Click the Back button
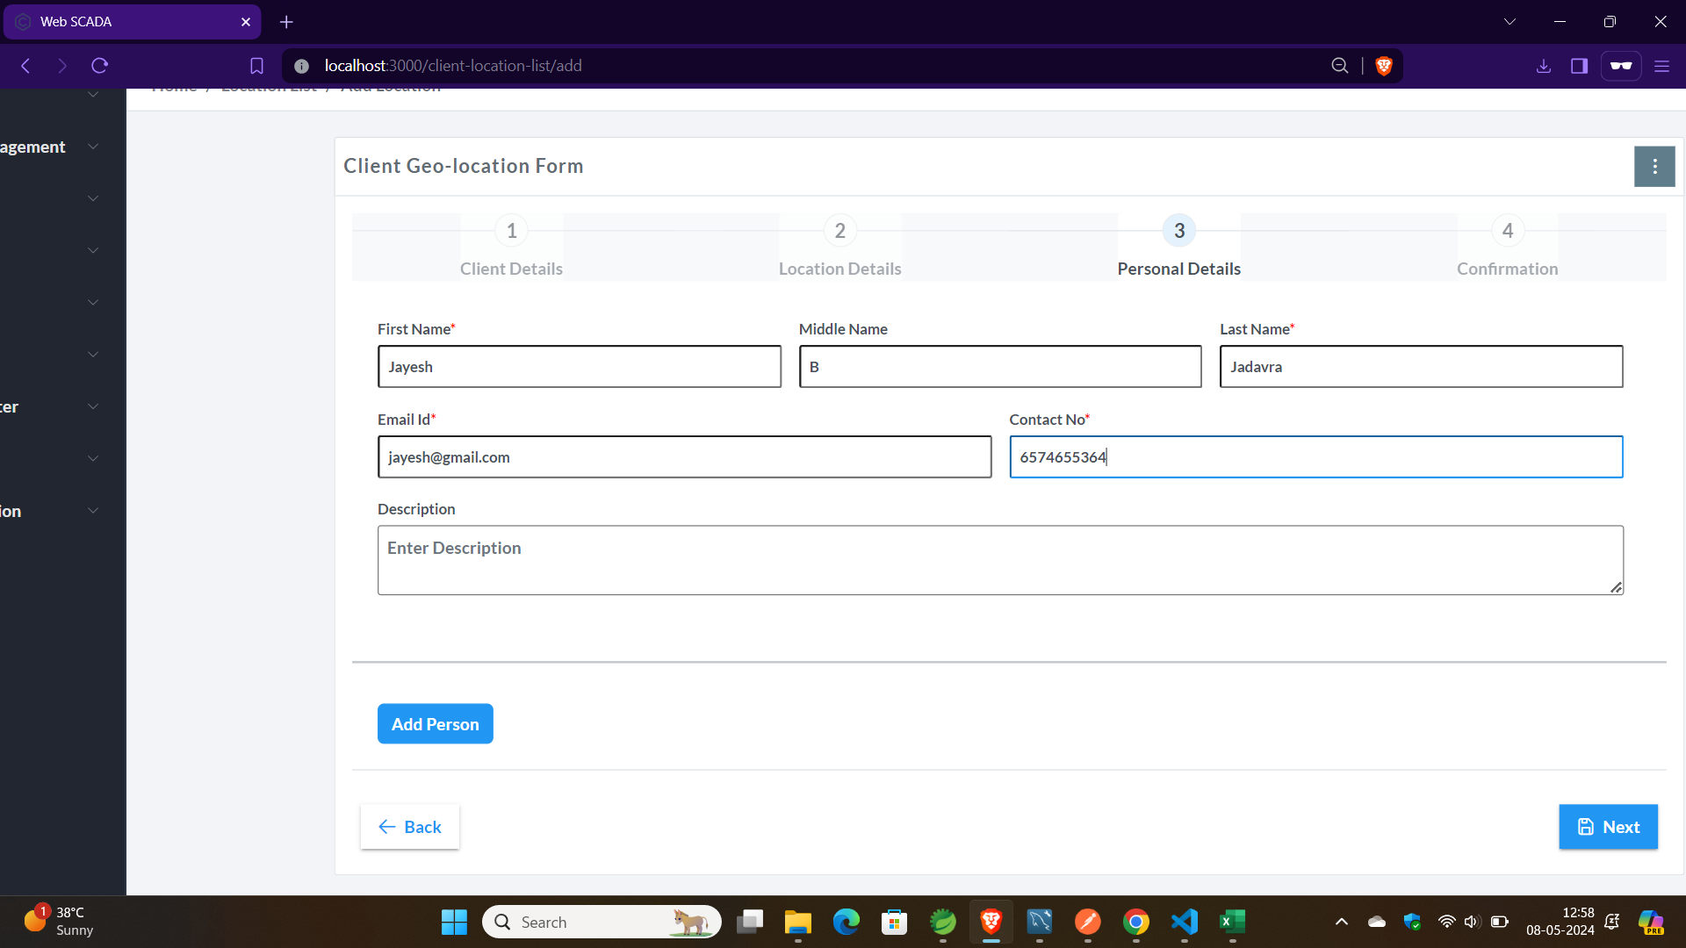Viewport: 1686px width, 948px height. pyautogui.click(x=410, y=827)
